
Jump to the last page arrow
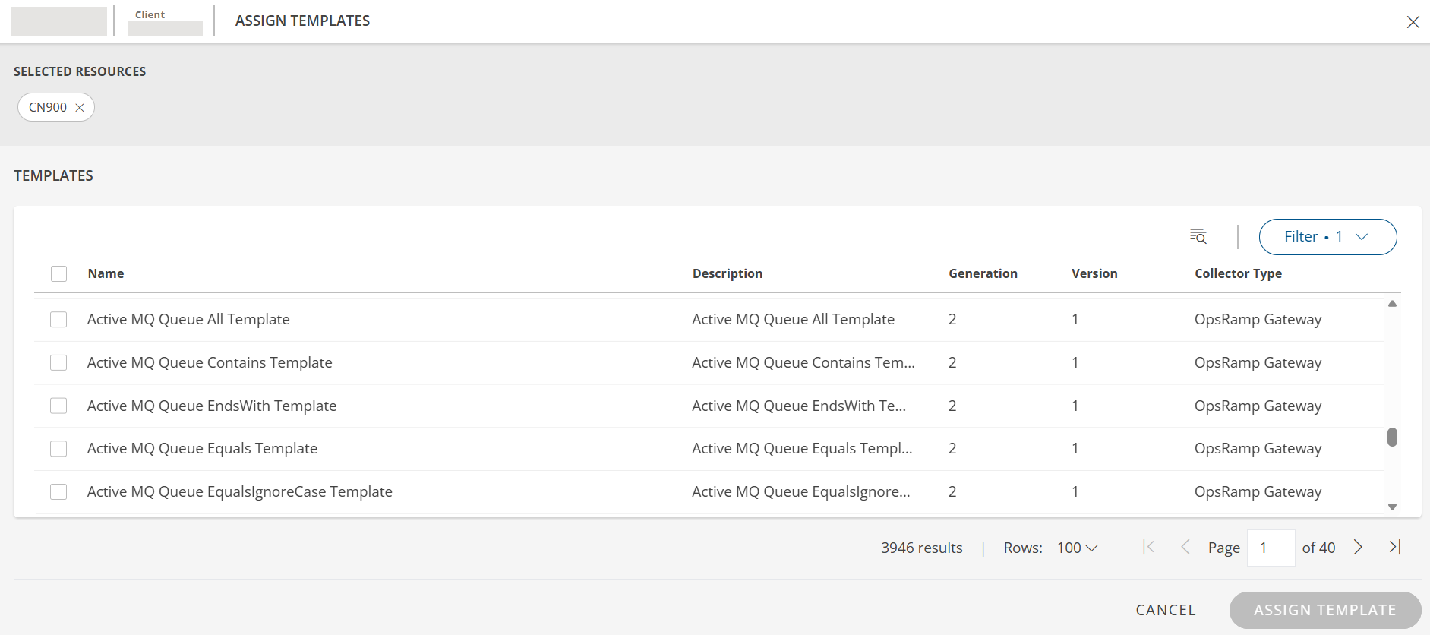(1394, 547)
